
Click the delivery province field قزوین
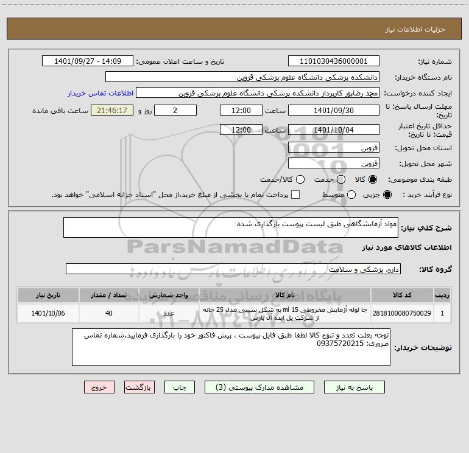334,148
